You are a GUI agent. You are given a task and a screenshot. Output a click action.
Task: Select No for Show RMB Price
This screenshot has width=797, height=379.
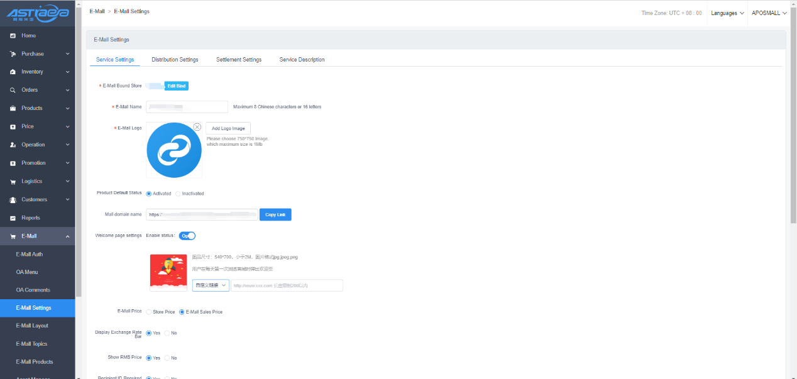(167, 358)
